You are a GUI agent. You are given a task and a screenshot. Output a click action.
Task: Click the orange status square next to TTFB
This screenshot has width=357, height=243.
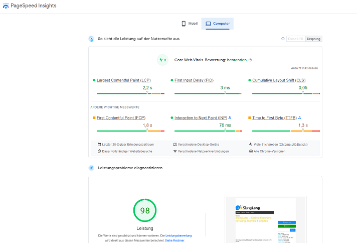click(x=250, y=117)
